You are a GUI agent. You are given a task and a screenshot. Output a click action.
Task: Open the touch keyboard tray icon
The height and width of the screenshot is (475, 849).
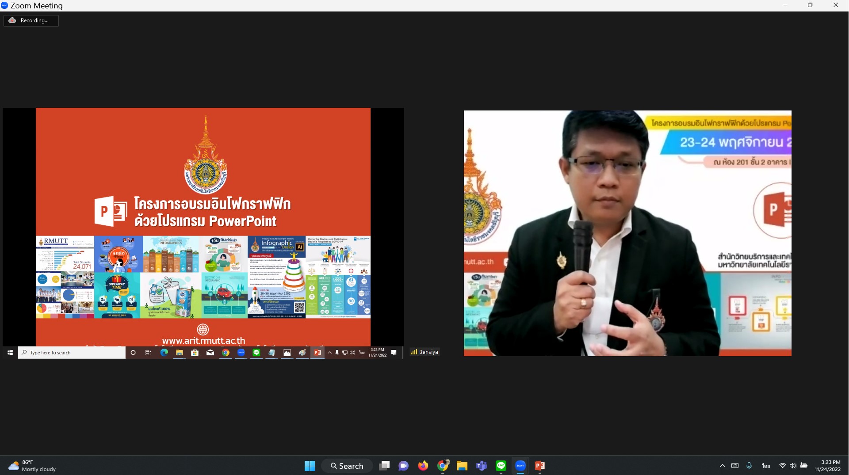[x=735, y=466]
